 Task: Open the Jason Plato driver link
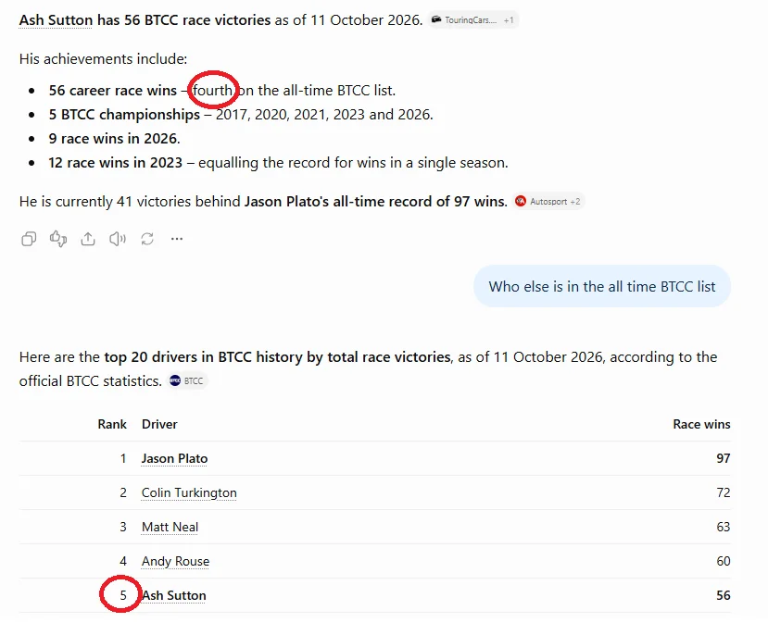[174, 458]
